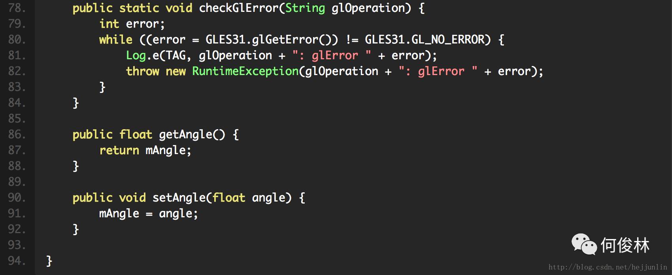Click line number 78 in gutter
The height and width of the screenshot is (275, 672).
coord(17,8)
